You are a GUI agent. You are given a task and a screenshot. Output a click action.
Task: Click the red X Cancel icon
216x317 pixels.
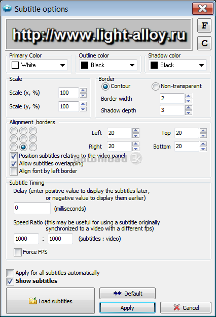(176, 307)
